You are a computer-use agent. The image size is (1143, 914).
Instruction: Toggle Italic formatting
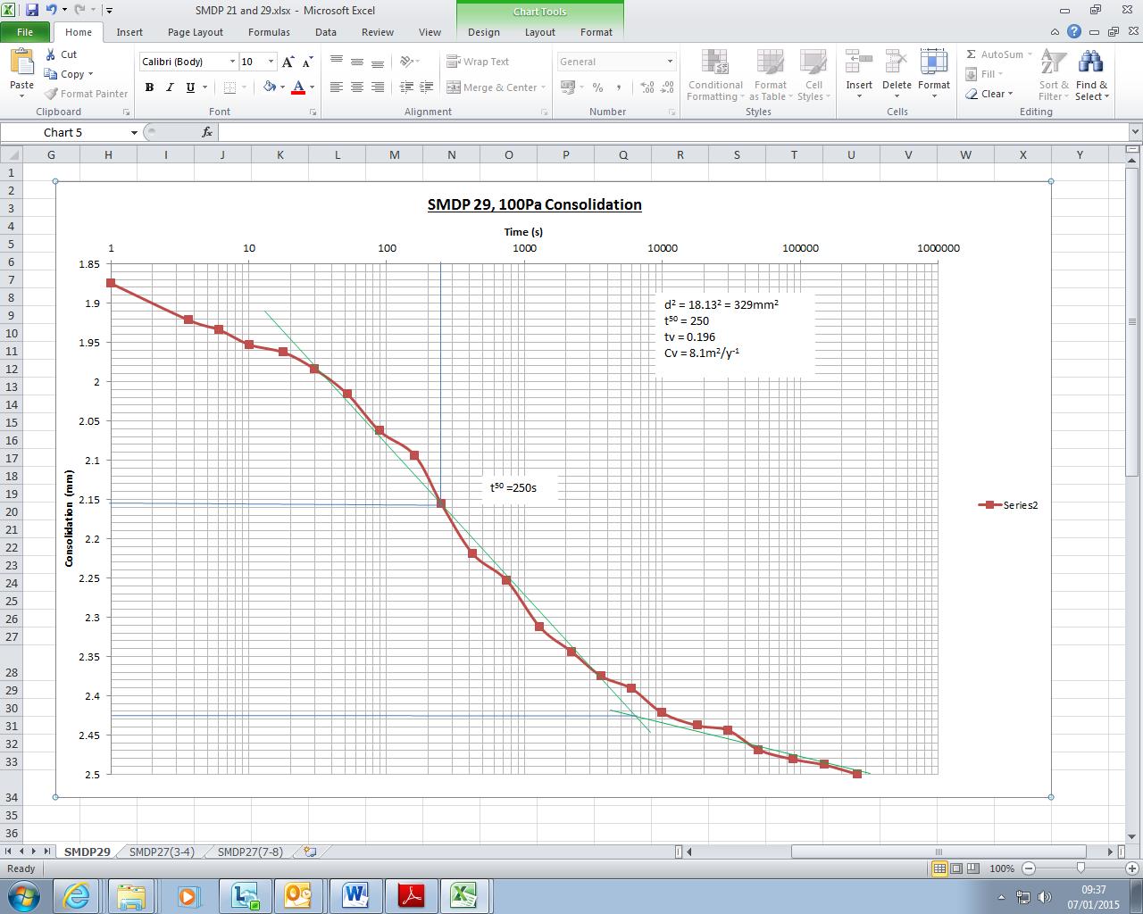click(x=170, y=87)
